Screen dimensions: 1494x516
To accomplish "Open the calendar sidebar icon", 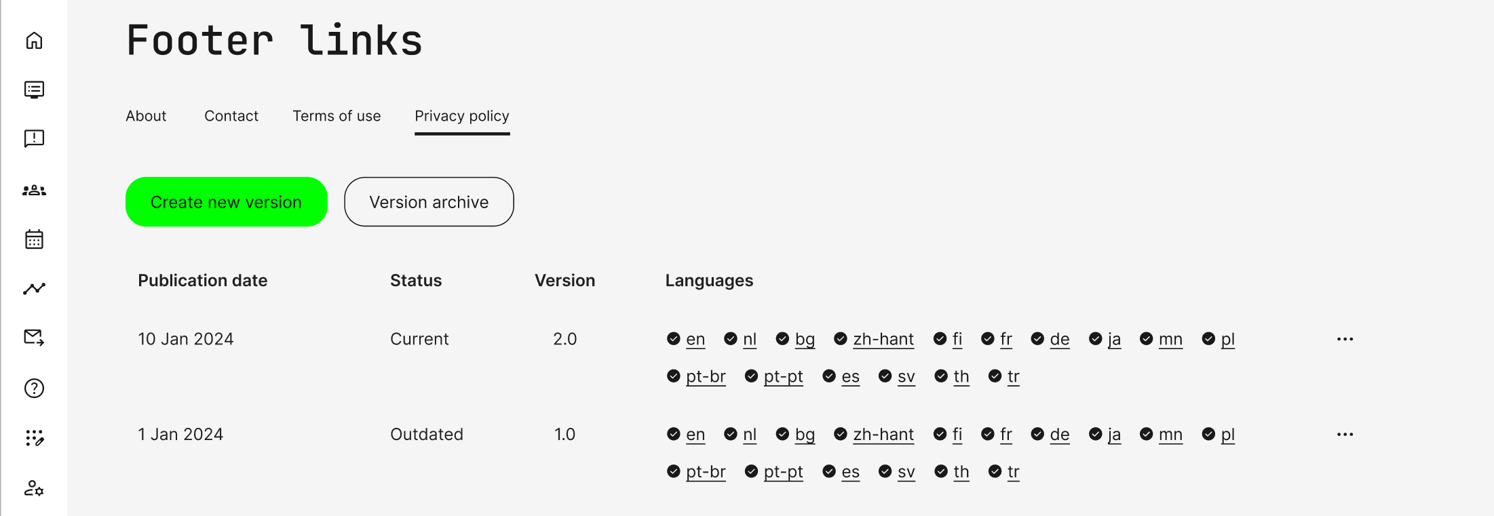I will click(34, 239).
